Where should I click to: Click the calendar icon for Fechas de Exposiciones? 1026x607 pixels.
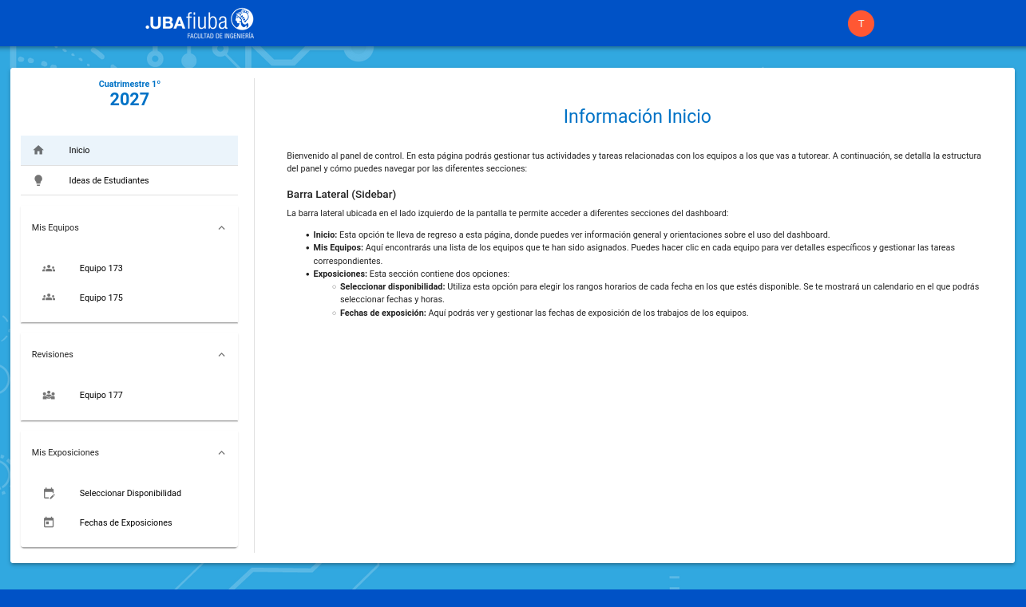(x=49, y=522)
